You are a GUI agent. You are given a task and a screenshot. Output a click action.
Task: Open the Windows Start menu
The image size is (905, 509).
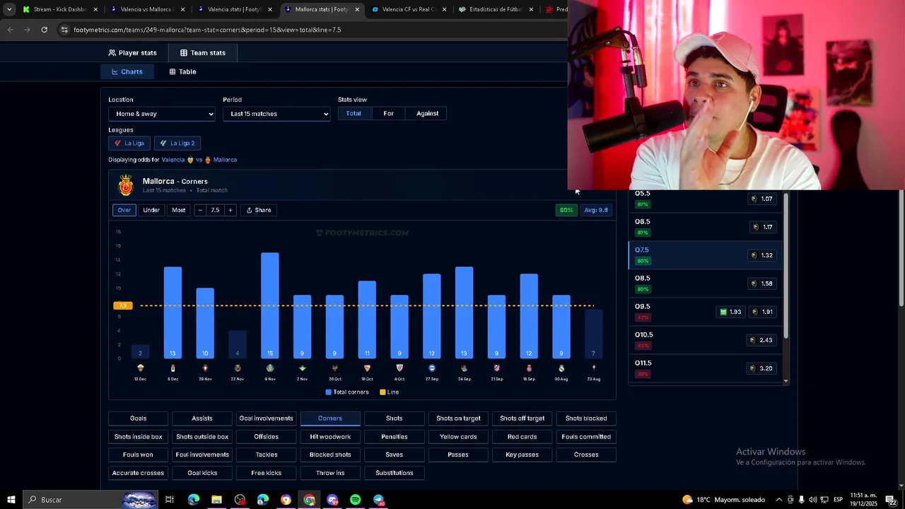[11, 500]
